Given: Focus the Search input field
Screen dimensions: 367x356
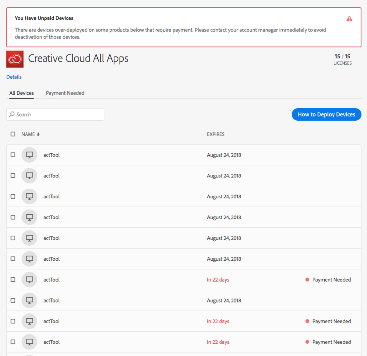Looking at the screenshot, I should tap(55, 114).
